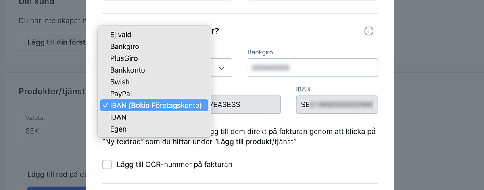Open the Valuta SEK currency selector

[x=52, y=131]
